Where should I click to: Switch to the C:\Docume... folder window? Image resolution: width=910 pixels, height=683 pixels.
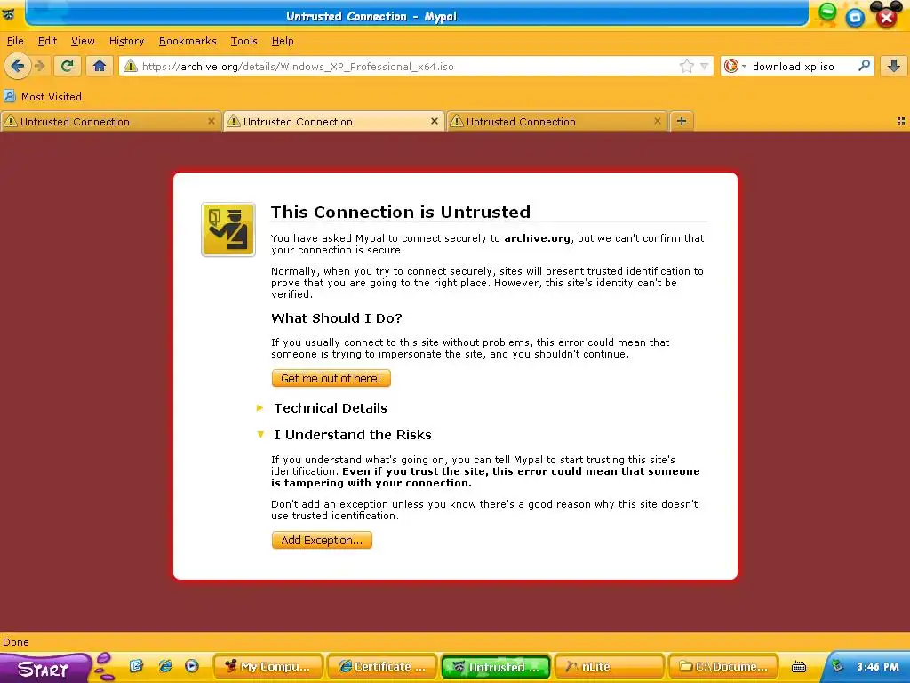723,667
